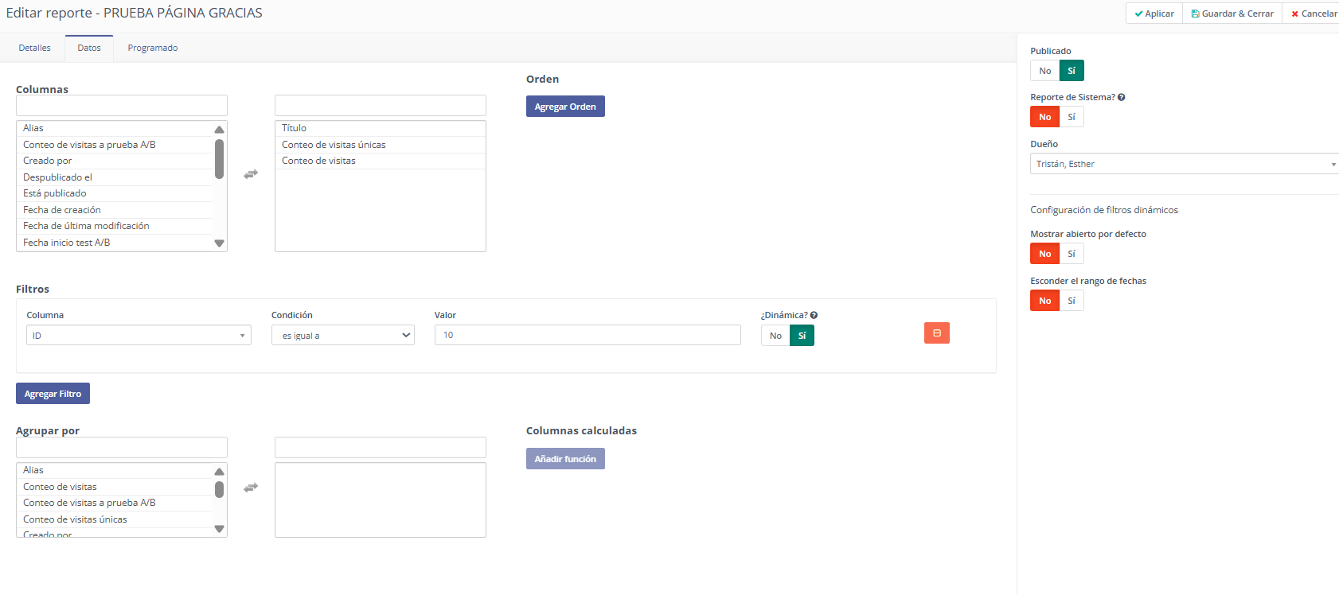Click the Agrupar por swap arrows icon
This screenshot has height=595, width=1339.
[x=251, y=487]
